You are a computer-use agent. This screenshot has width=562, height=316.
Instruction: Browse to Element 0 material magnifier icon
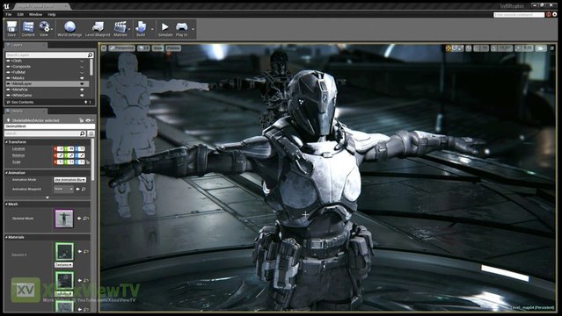[x=86, y=252]
